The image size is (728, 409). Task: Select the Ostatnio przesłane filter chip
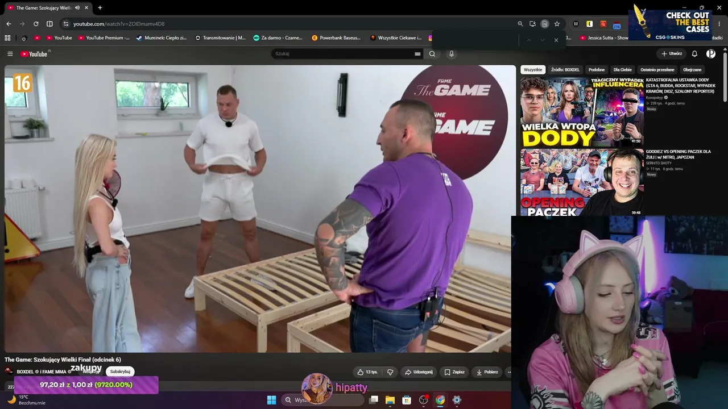click(657, 70)
